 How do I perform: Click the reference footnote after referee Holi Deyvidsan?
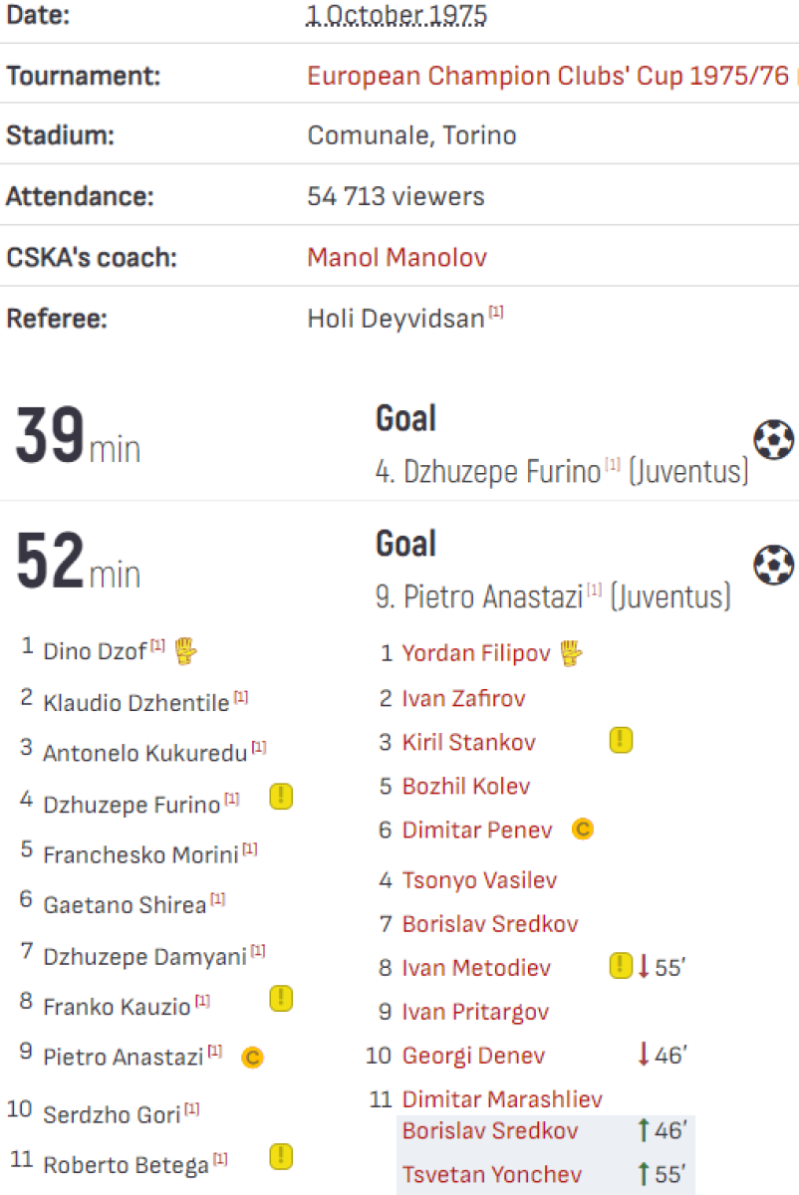click(x=496, y=314)
